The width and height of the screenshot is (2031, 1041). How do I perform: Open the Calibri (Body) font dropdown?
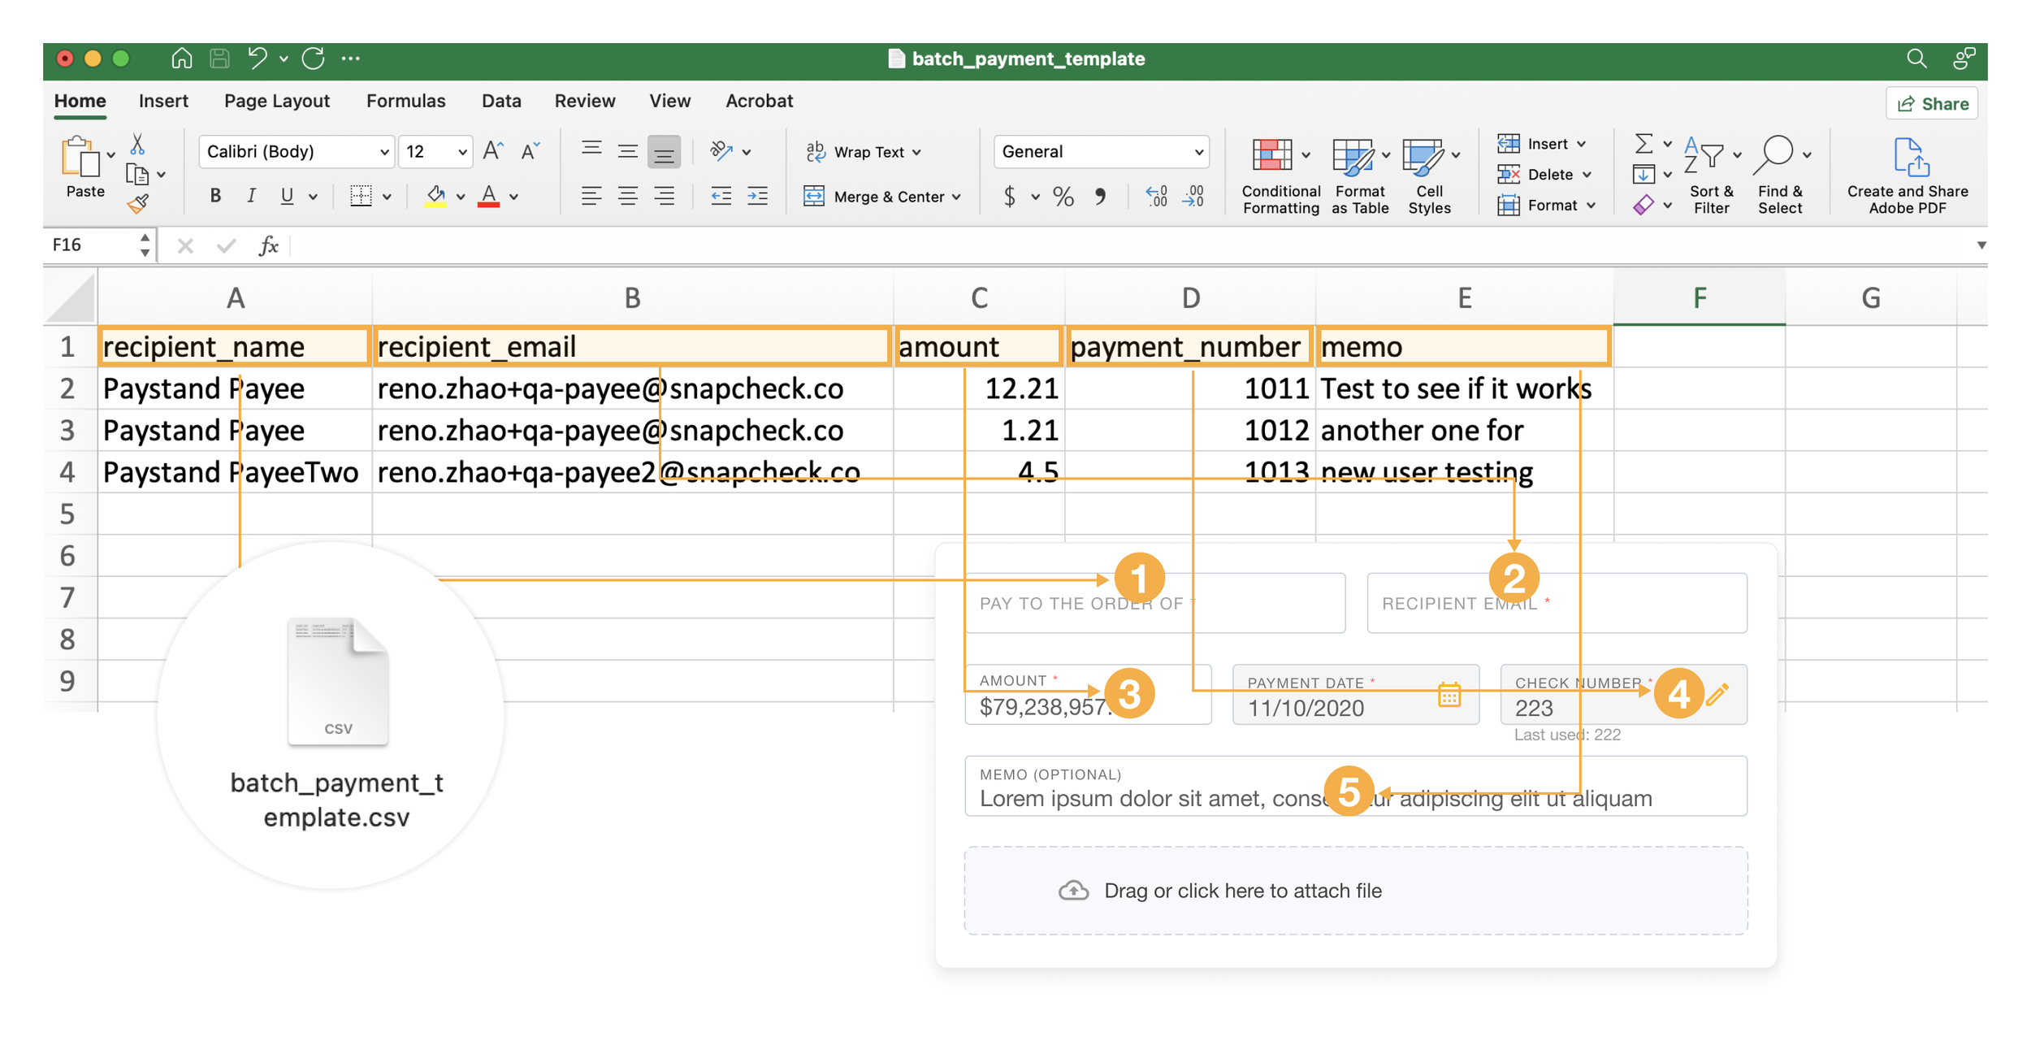(x=383, y=152)
